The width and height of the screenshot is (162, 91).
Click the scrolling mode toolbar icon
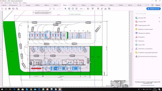tap(93, 9)
